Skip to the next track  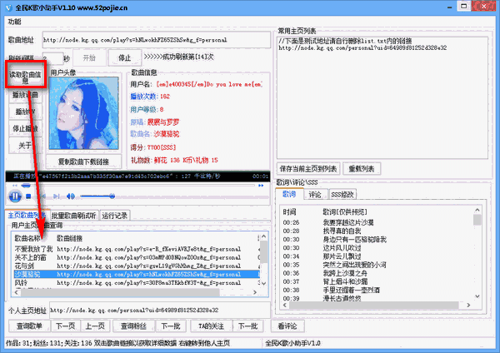tap(57, 196)
